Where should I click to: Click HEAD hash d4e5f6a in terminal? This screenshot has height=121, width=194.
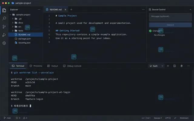pos(30,96)
